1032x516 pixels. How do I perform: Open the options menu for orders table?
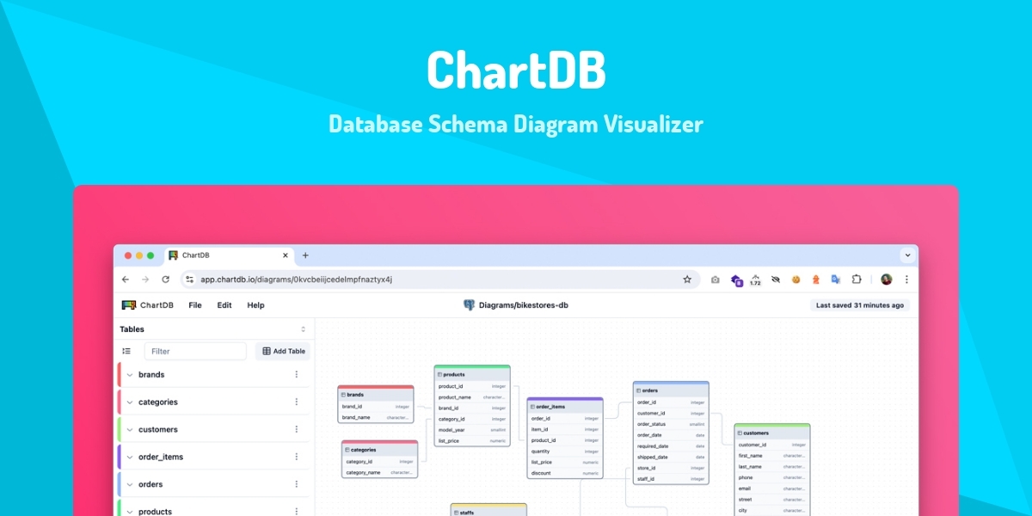(x=297, y=484)
